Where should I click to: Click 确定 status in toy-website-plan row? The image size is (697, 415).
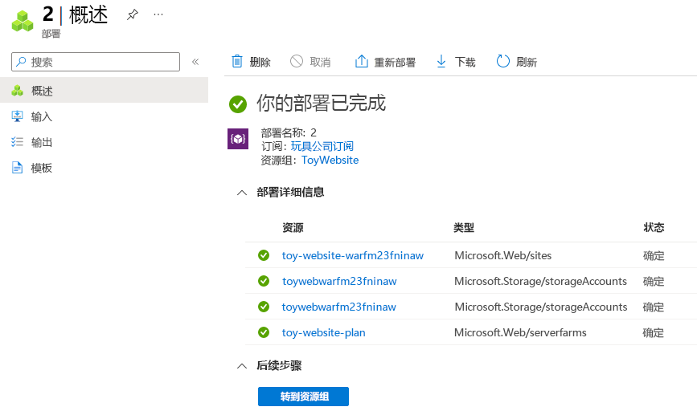click(x=654, y=332)
